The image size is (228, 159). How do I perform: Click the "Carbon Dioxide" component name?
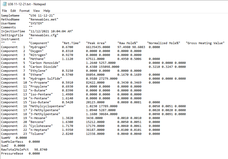tap(44, 67)
